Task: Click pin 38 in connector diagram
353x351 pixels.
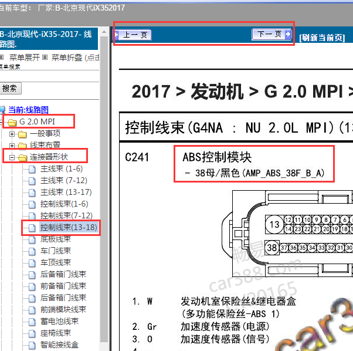Action: click(271, 248)
